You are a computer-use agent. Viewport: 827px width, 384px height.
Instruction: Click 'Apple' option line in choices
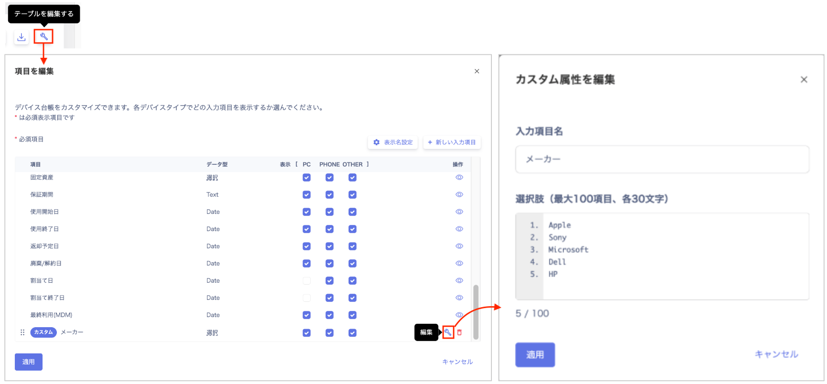tap(559, 225)
